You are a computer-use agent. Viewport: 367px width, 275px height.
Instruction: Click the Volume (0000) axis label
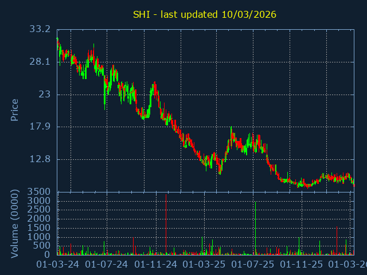(15, 222)
